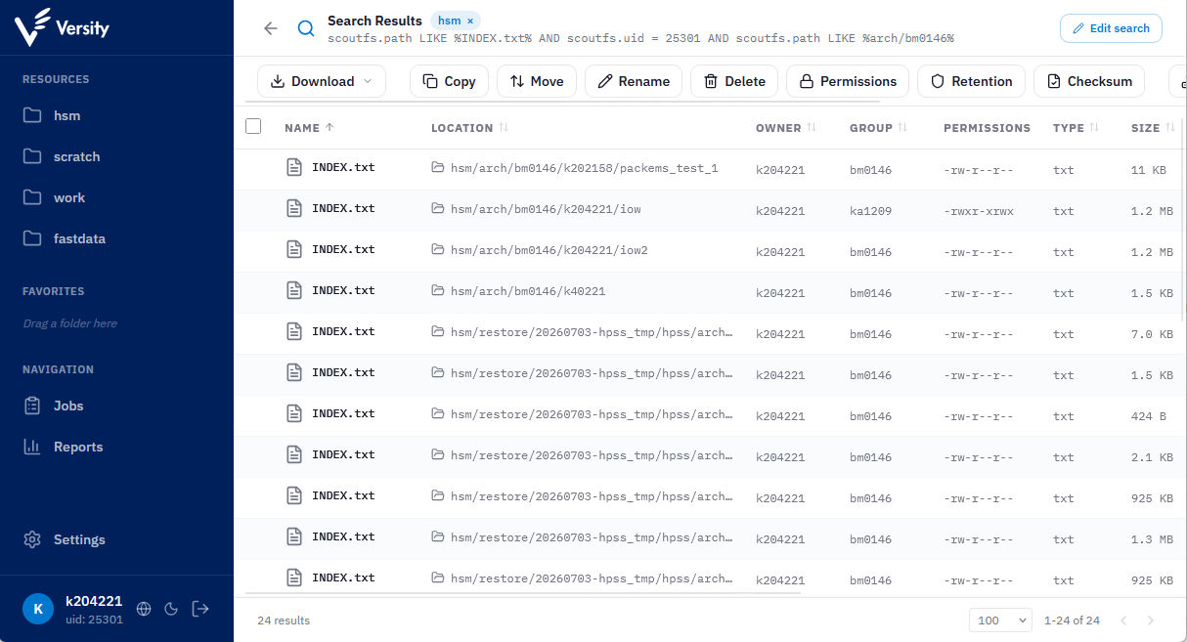
Task: Click the -rwxr-xrwx permissions cell
Action: pyautogui.click(x=979, y=211)
